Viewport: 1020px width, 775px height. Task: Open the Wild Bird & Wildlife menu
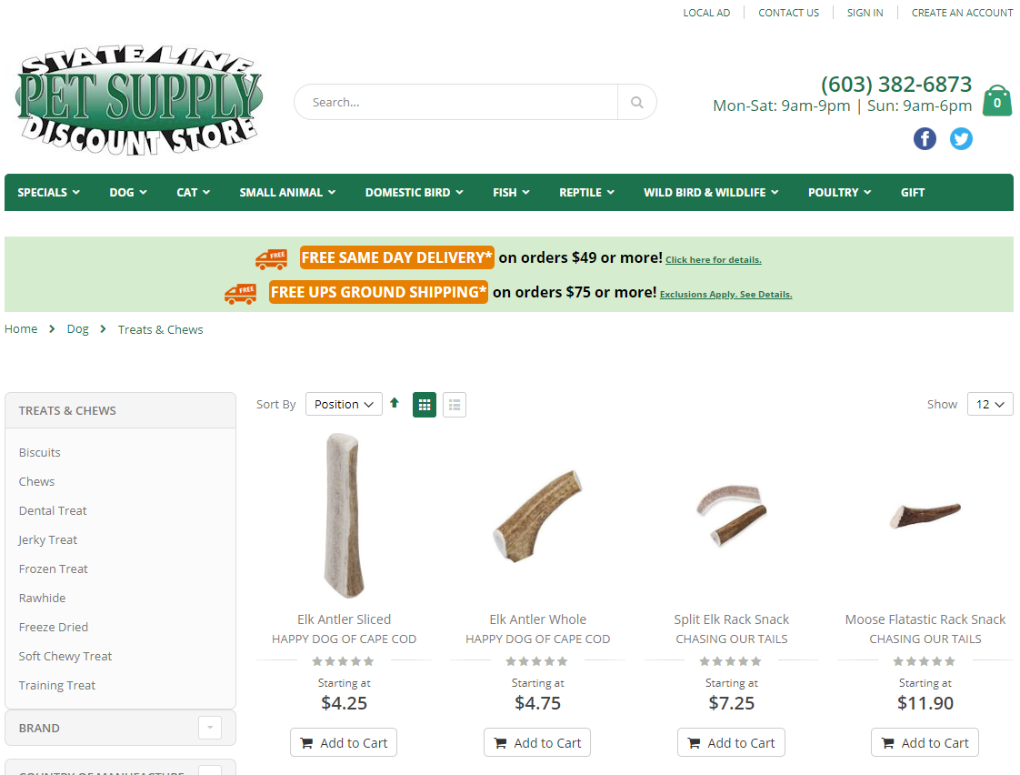click(x=711, y=193)
